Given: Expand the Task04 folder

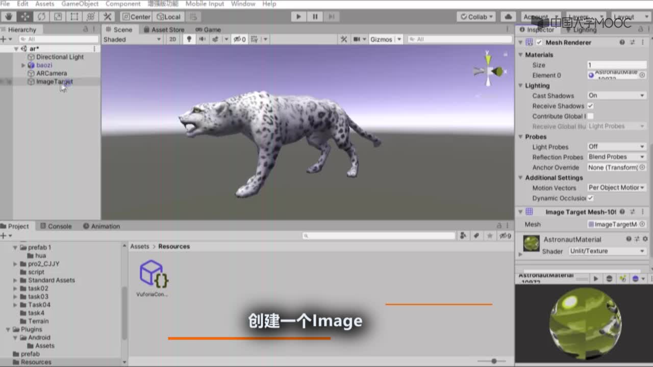Looking at the screenshot, I should pos(15,305).
